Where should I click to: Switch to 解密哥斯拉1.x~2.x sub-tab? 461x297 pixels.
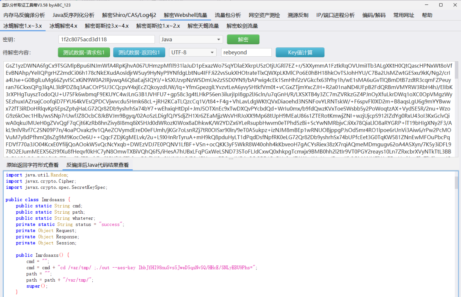pos(158,26)
